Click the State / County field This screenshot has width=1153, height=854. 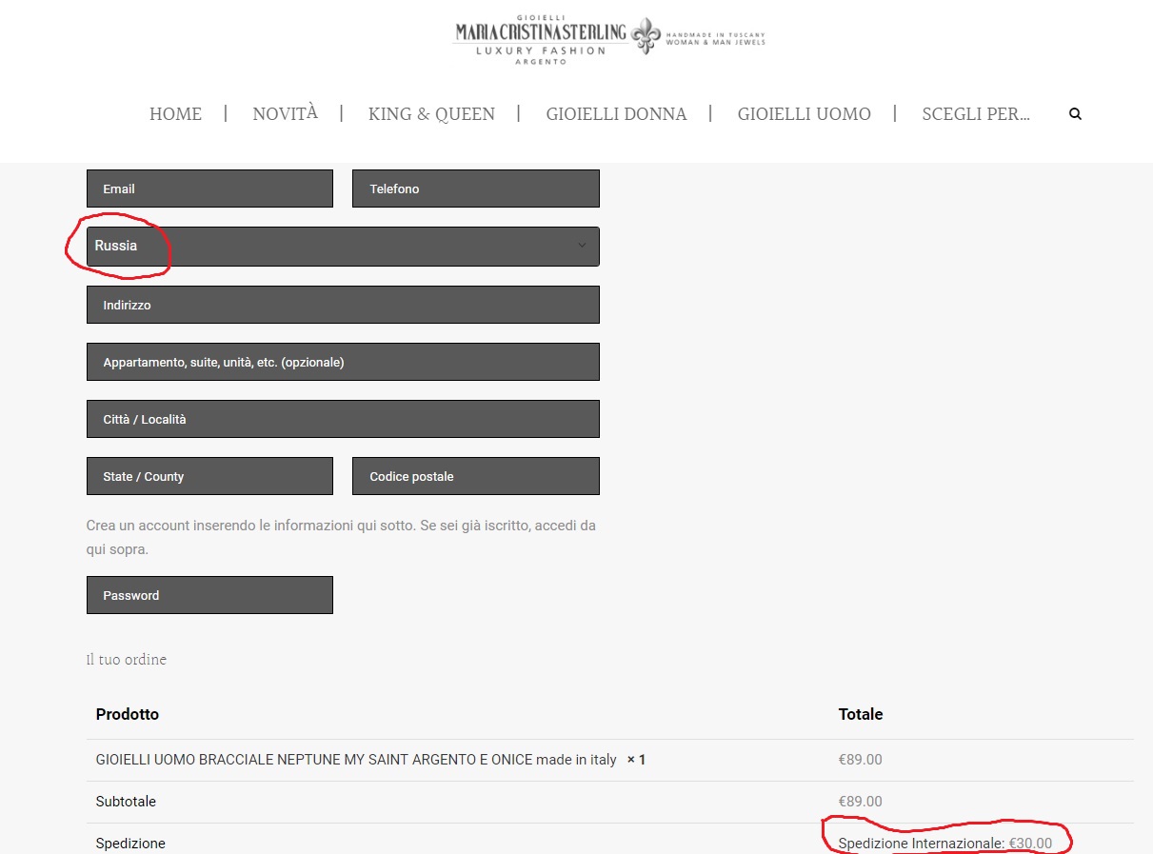click(209, 476)
